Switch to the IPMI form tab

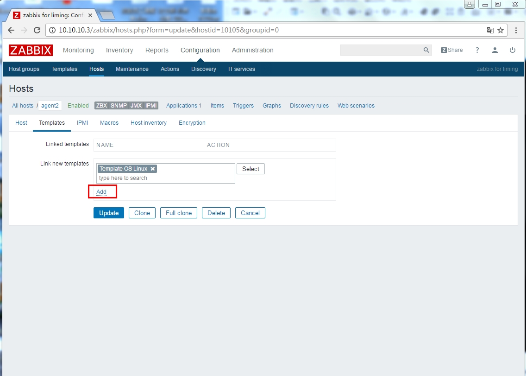[82, 123]
